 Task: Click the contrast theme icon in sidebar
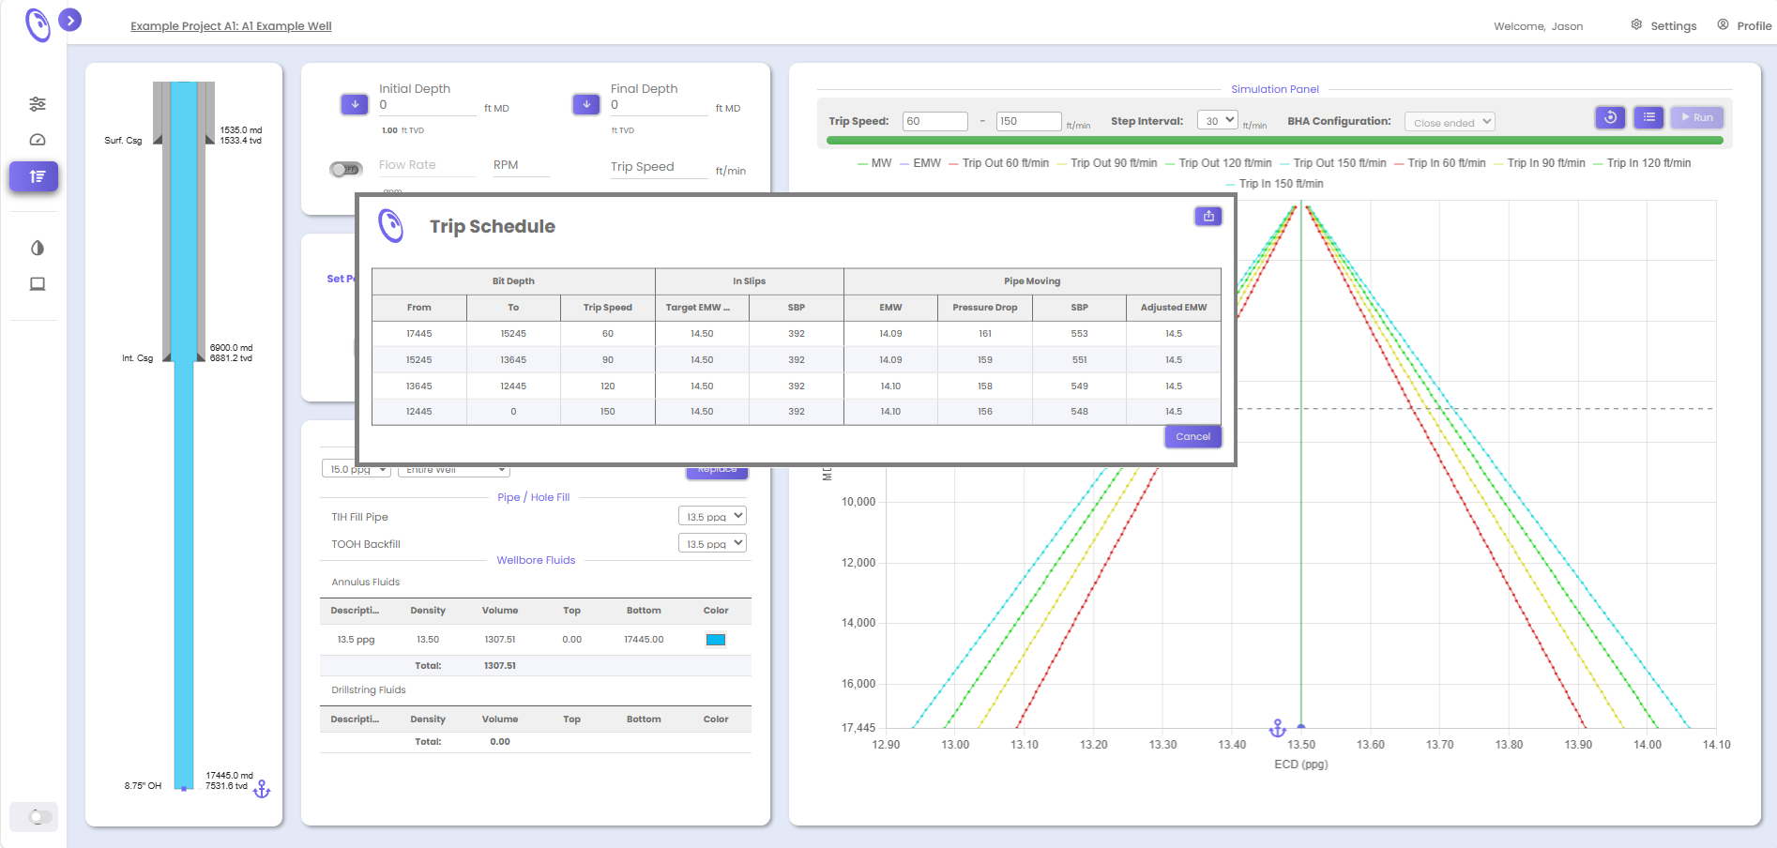pyautogui.click(x=38, y=248)
